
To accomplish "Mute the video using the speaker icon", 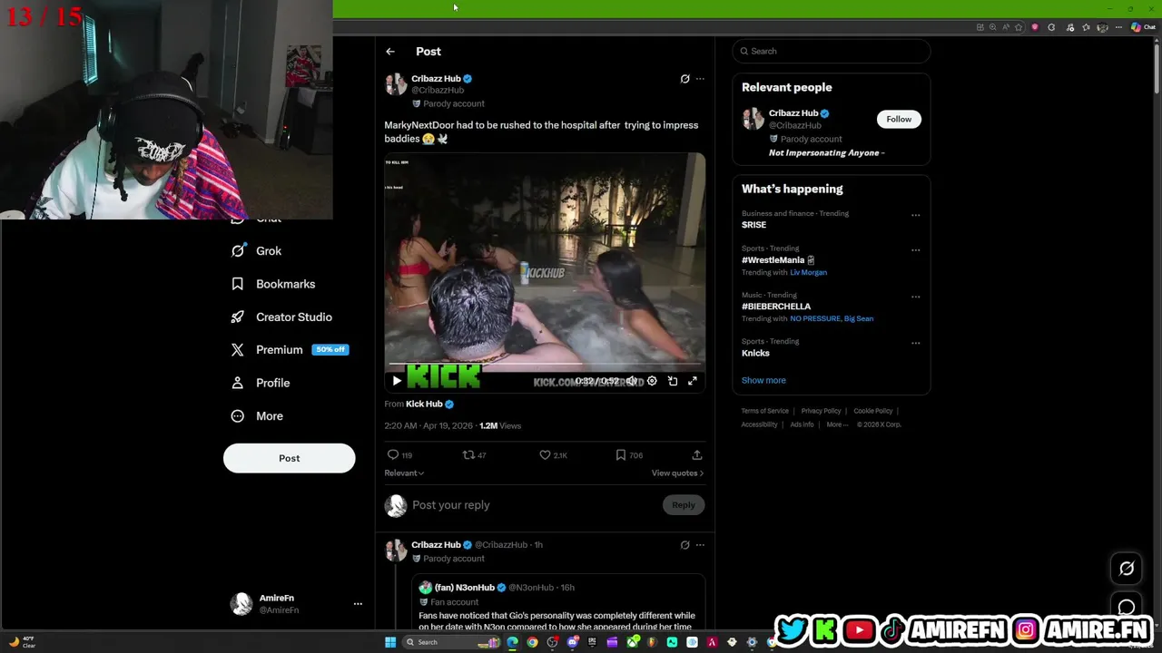I will click(x=632, y=381).
